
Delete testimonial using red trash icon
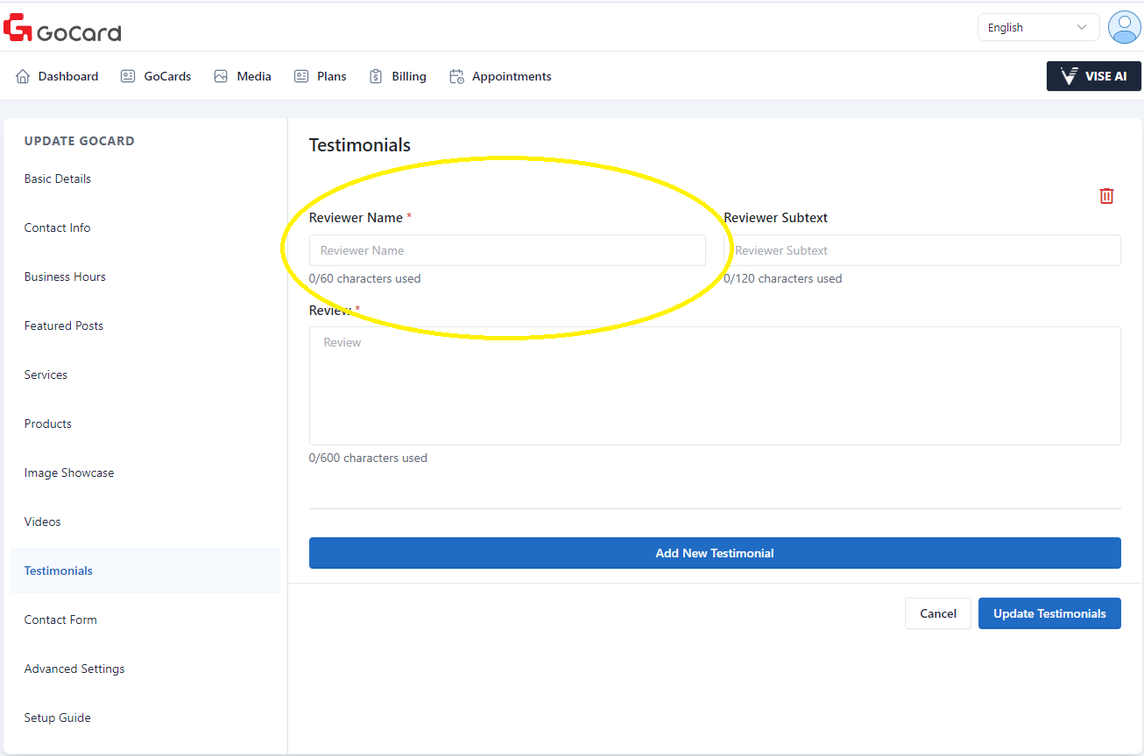[1106, 196]
